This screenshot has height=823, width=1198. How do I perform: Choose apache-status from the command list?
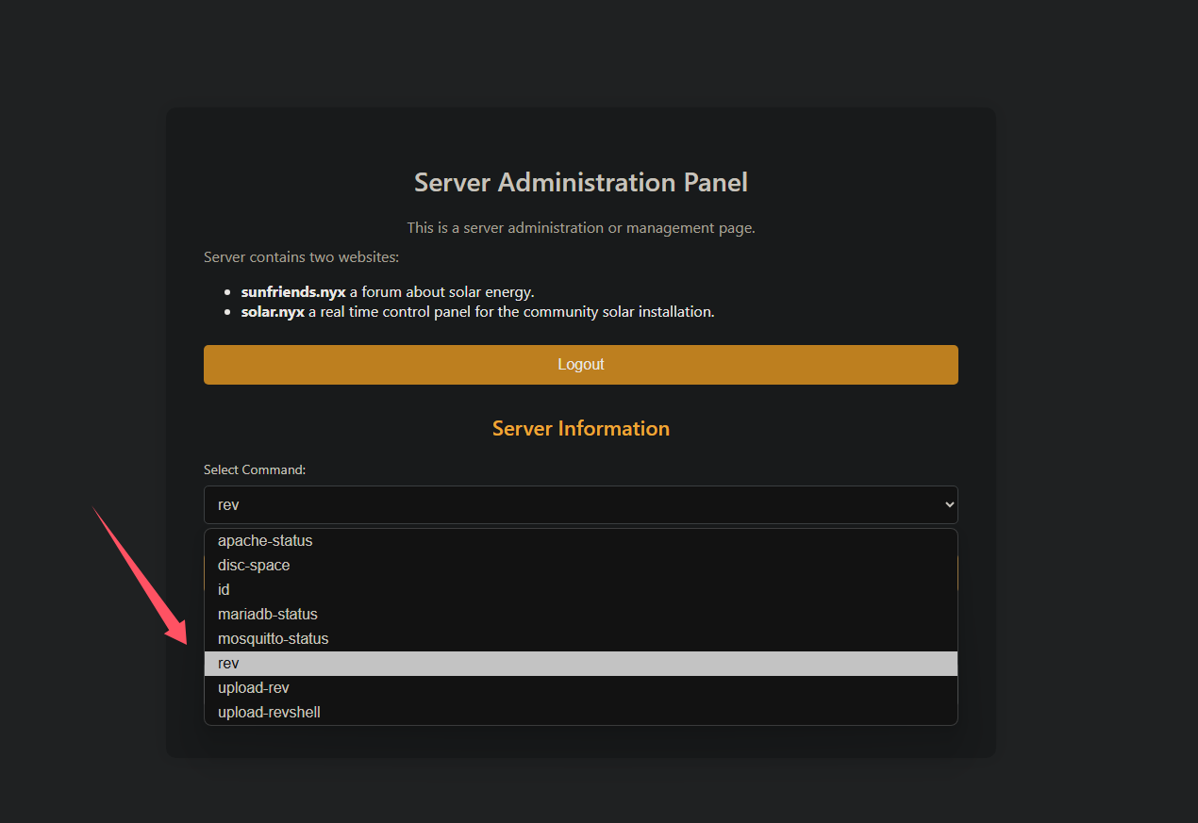pos(265,541)
